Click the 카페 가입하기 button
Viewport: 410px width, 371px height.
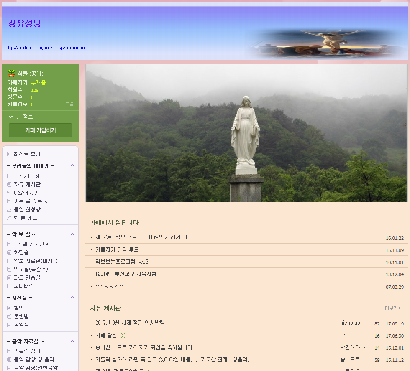(x=40, y=130)
